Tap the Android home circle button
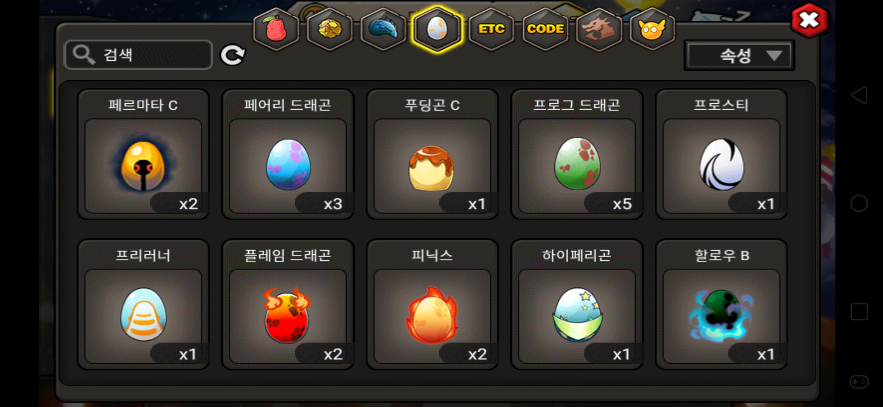This screenshot has width=883, height=407. [x=859, y=203]
